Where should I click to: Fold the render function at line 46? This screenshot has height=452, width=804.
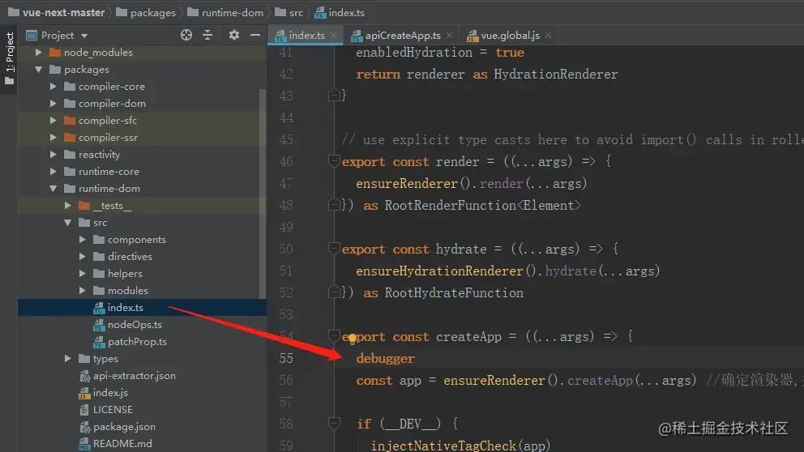coord(334,161)
